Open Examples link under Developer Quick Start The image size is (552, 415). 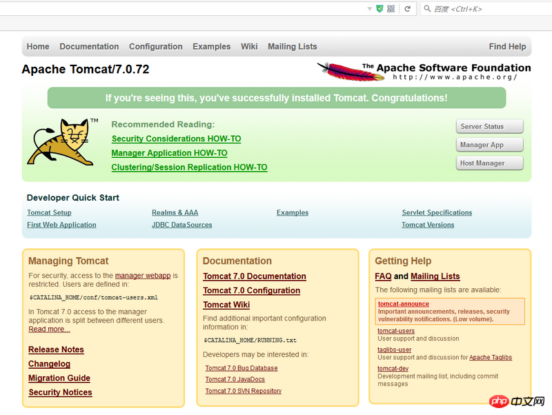tap(293, 212)
